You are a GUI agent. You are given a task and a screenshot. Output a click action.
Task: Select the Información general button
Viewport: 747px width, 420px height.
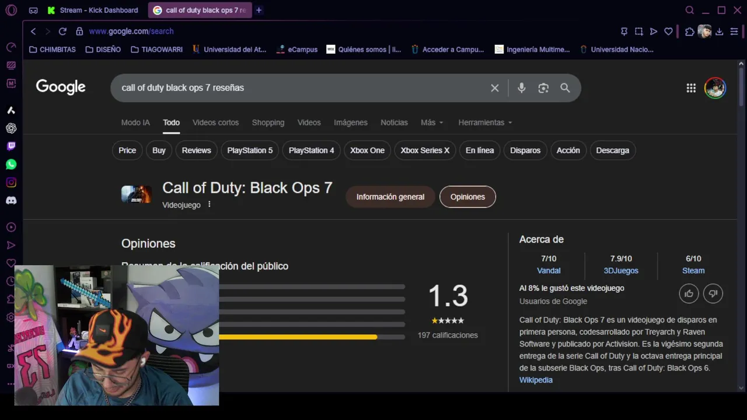pyautogui.click(x=390, y=197)
